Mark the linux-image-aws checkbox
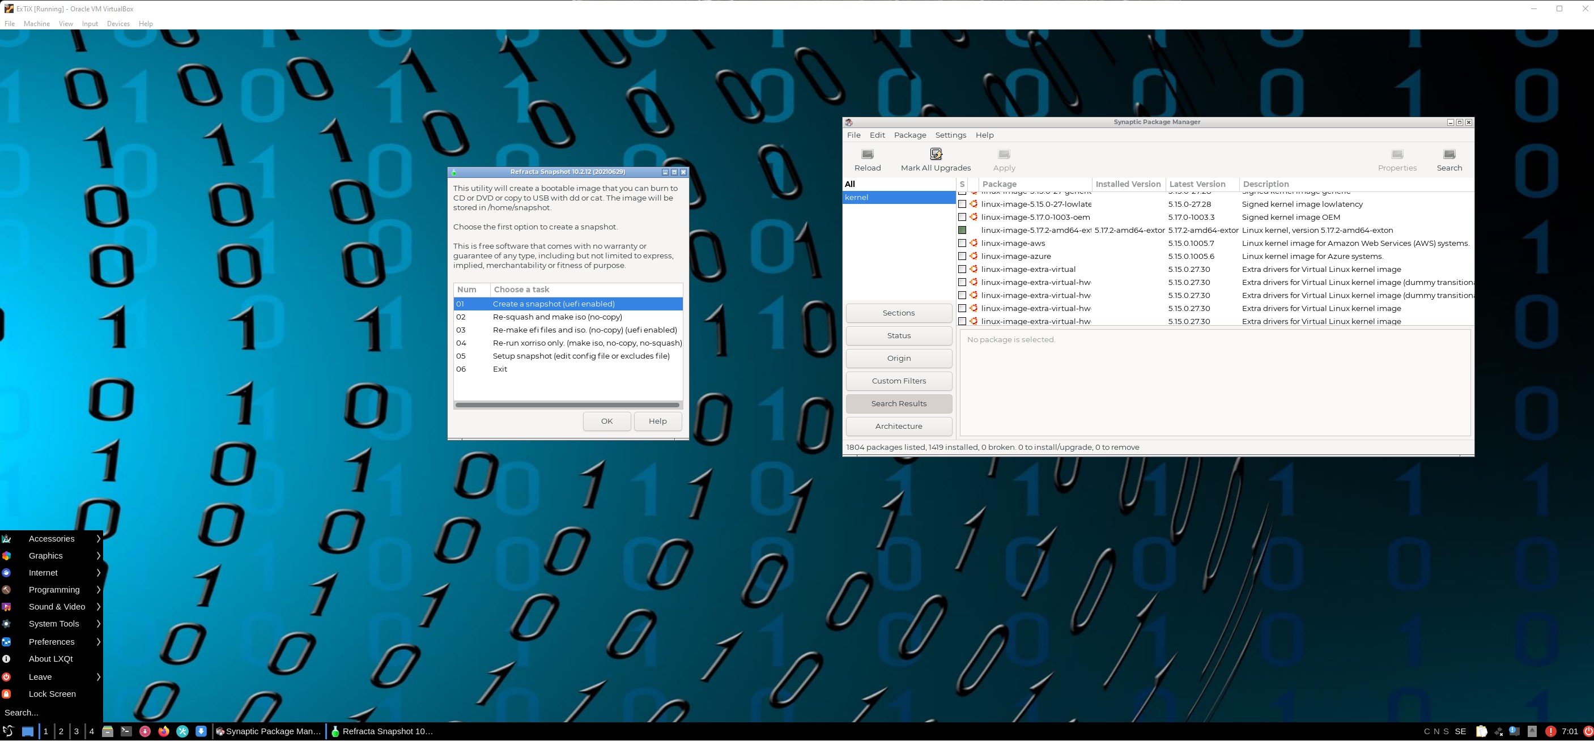The image size is (1594, 741). point(962,243)
